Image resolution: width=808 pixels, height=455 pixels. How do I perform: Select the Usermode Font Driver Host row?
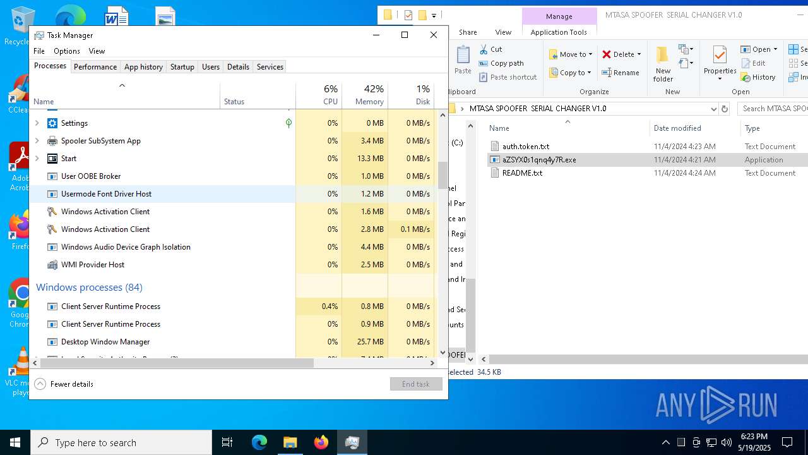(233, 194)
